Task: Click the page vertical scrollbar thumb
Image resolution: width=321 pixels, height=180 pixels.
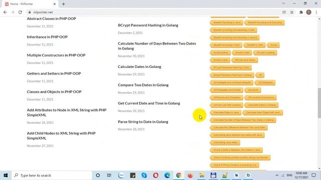Action: [319, 103]
